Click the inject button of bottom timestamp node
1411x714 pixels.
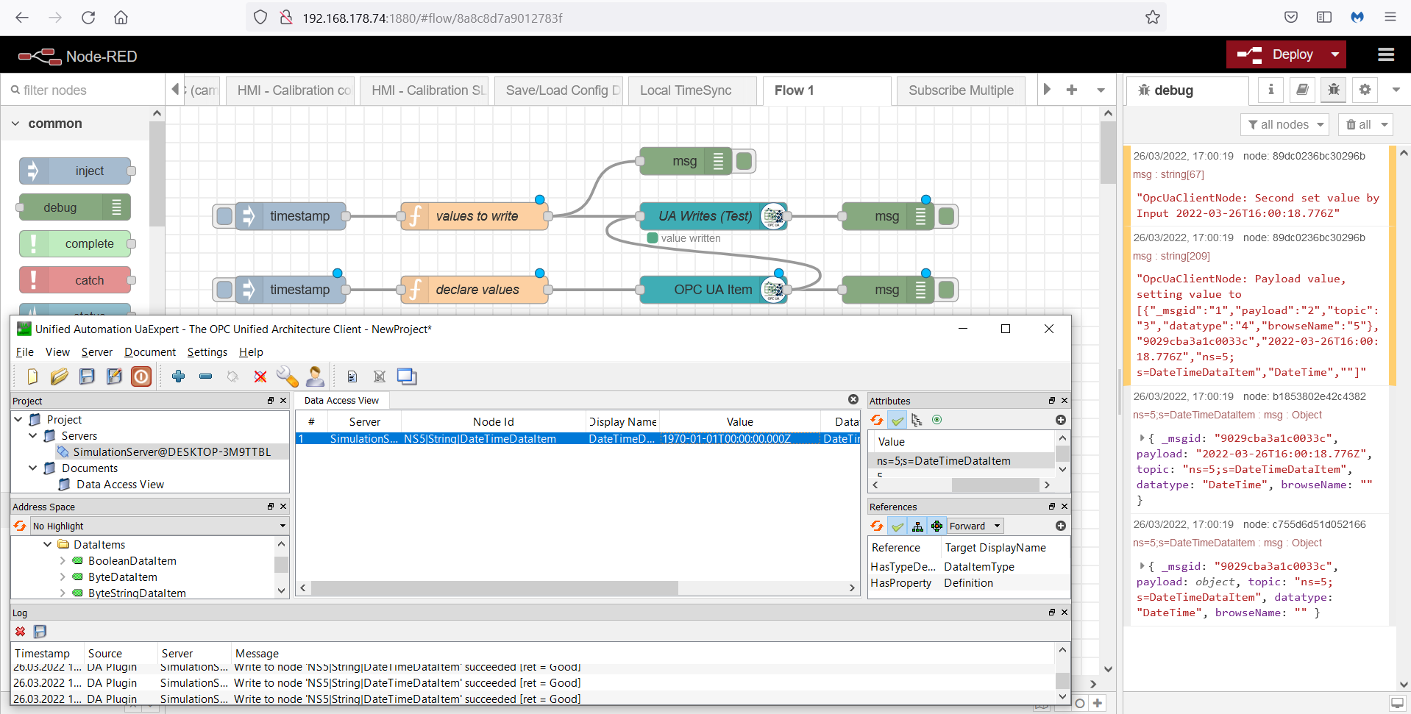(224, 290)
